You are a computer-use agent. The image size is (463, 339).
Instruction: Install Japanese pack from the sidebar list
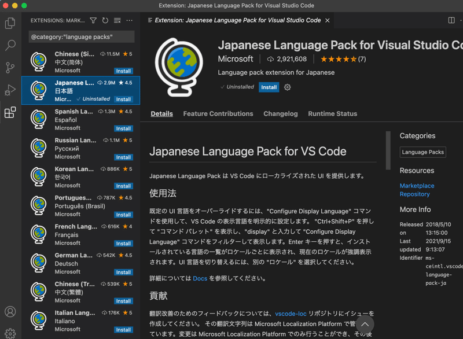pos(123,100)
